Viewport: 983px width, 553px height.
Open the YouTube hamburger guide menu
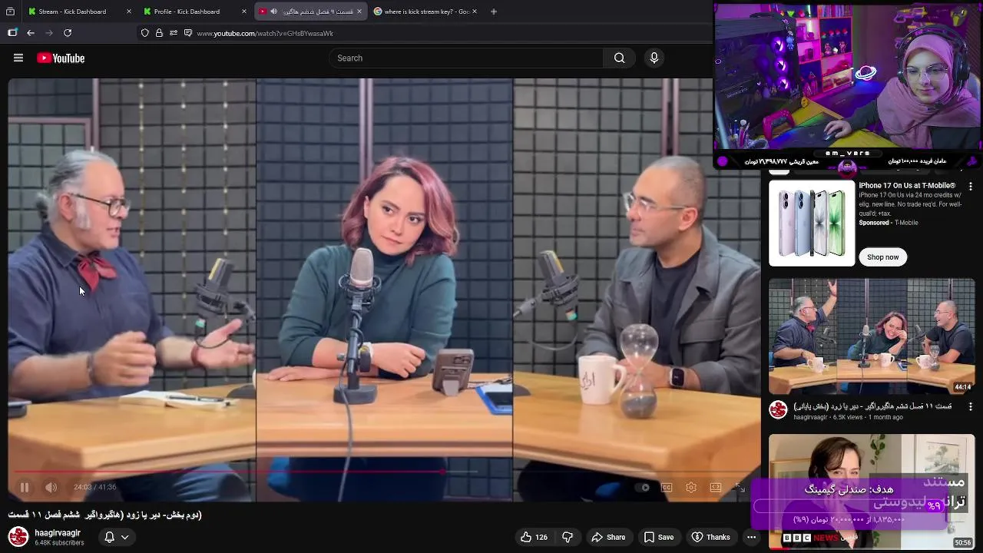18,58
